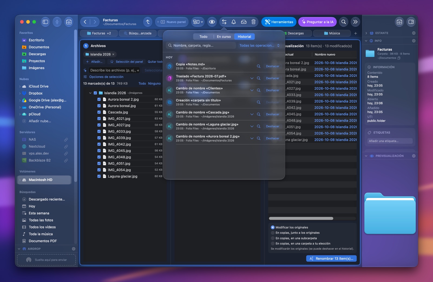This screenshot has height=282, width=433.
Task: Click the trash icon in the toolbar
Action: tap(253, 22)
